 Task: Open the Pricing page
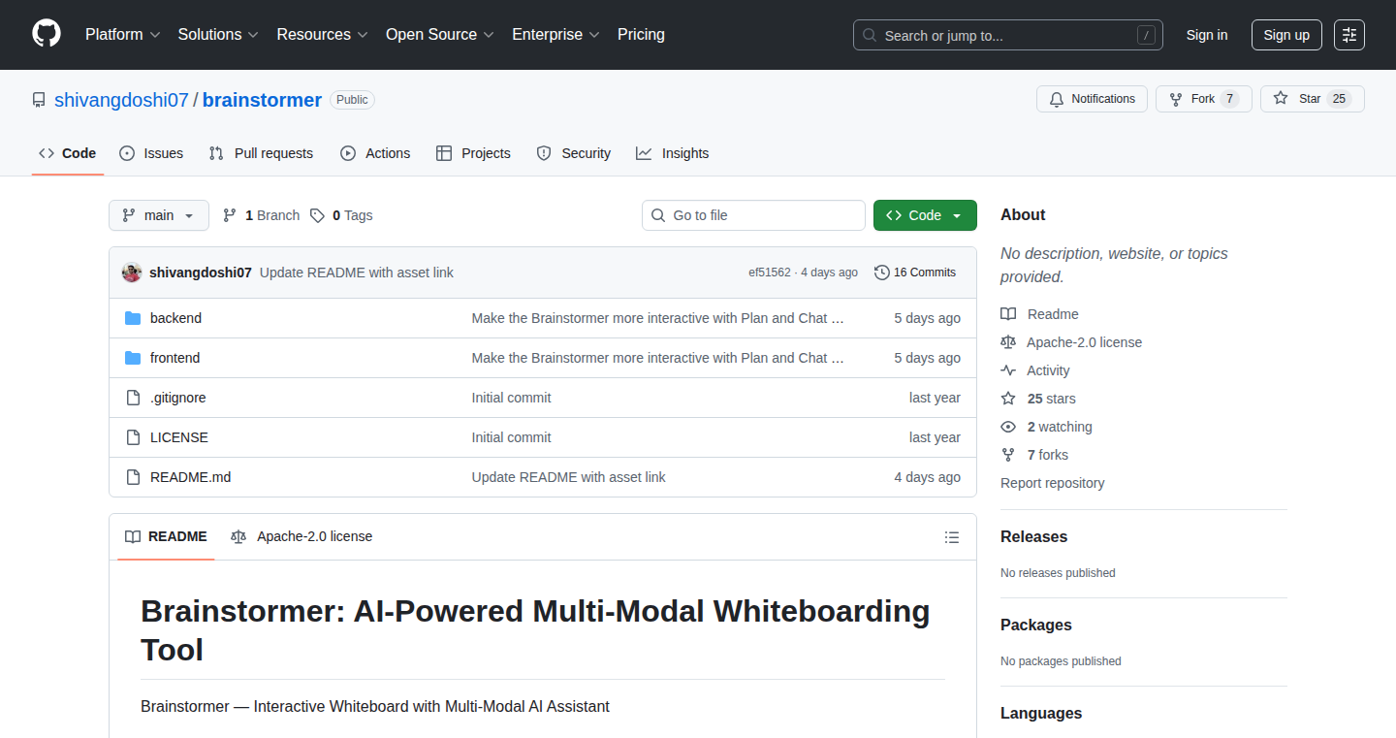(641, 35)
